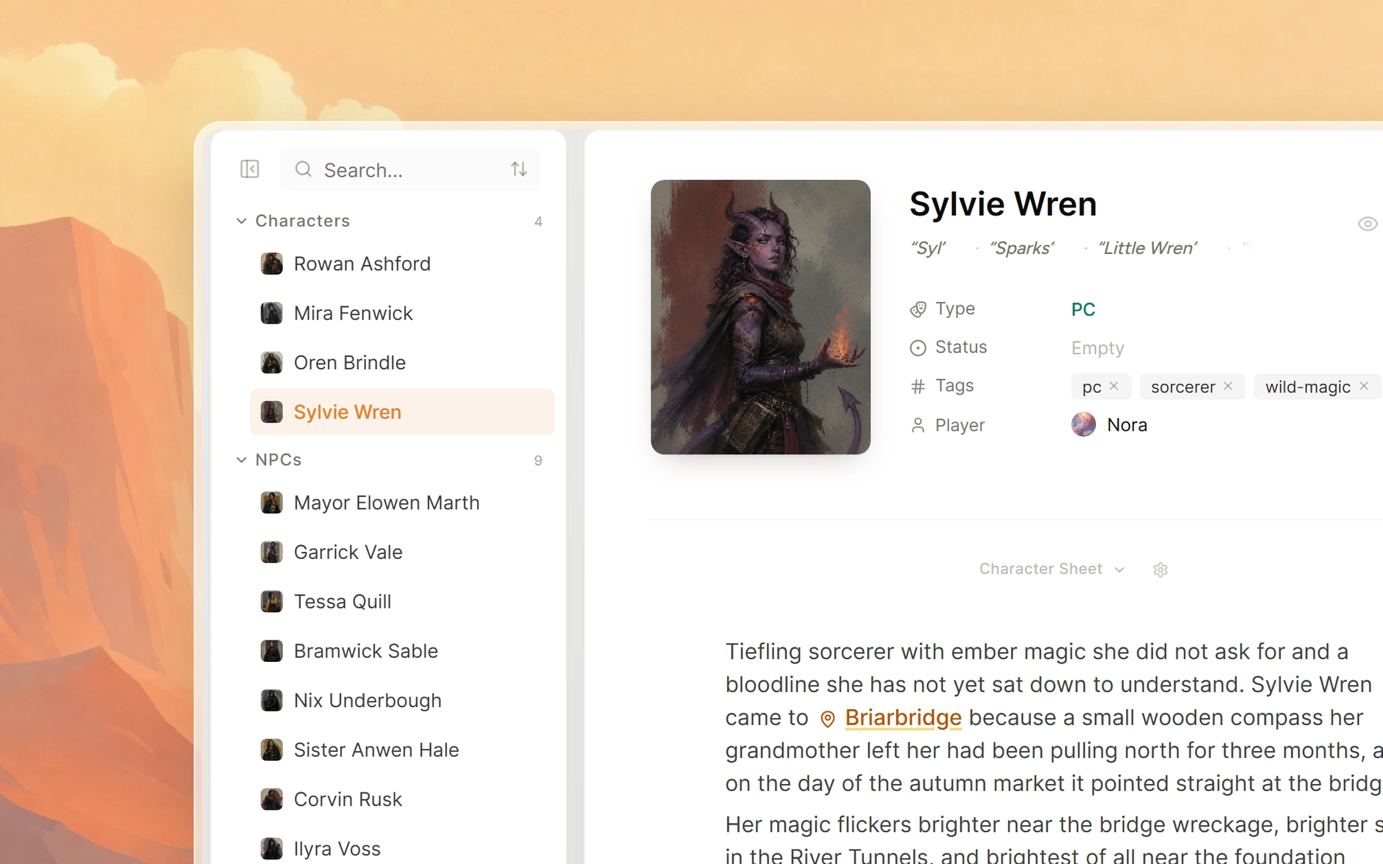The width and height of the screenshot is (1383, 864).
Task: Remove the pc tag
Action: tap(1114, 386)
